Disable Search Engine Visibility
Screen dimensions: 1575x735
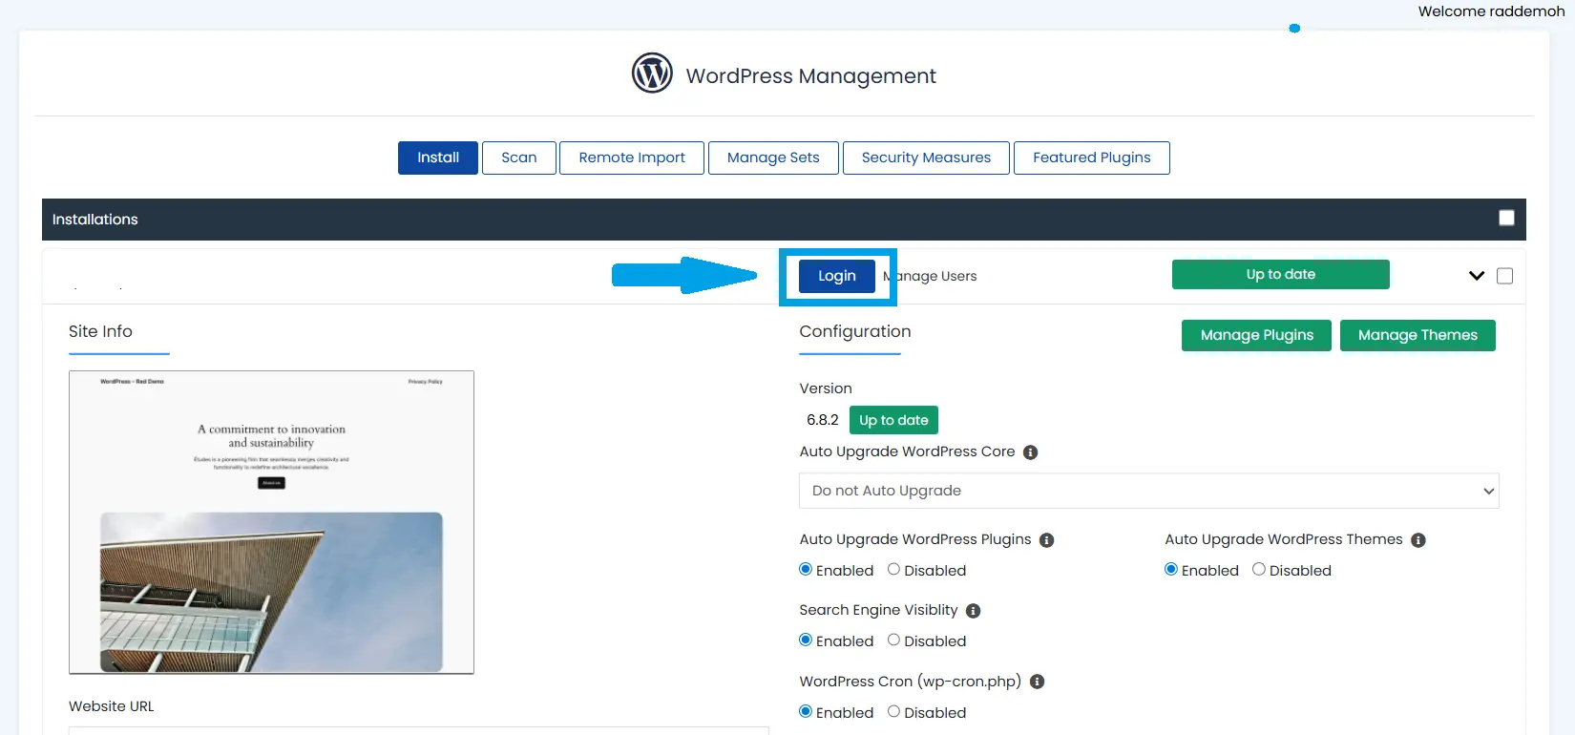click(x=893, y=640)
